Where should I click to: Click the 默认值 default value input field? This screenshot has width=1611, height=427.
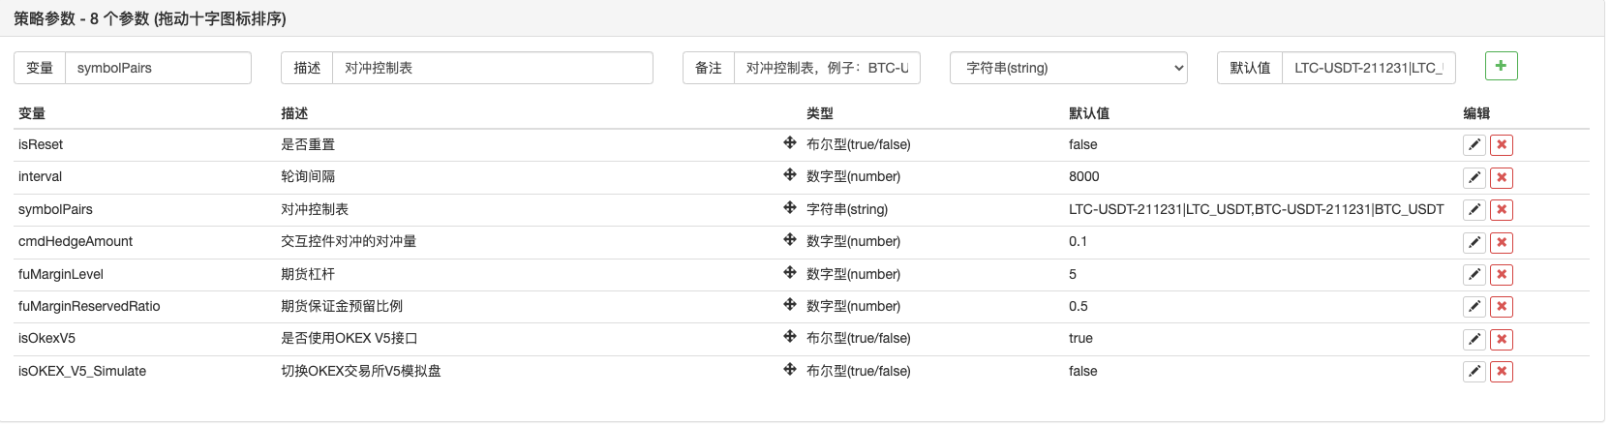(x=1368, y=68)
